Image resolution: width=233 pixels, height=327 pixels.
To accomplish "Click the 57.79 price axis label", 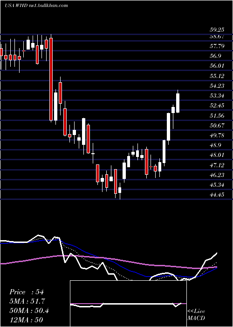I will 217,46.
